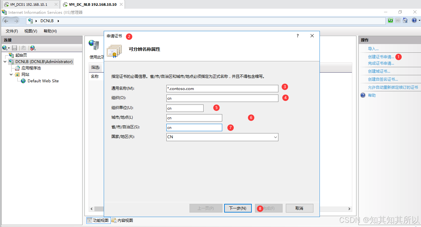Screen dimensions: 421x227
Task: Click the 功能视图 icon at the bottom
Action: click(90, 220)
